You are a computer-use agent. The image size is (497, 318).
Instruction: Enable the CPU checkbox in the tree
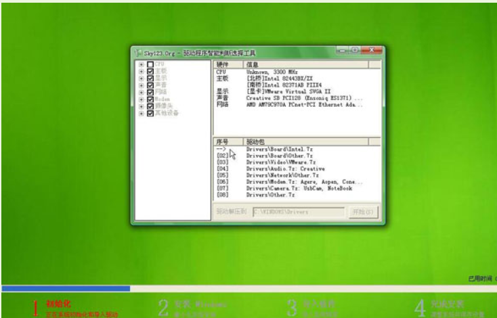[150, 64]
